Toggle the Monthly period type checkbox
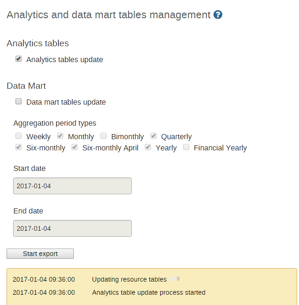The width and height of the screenshot is (299, 305). [60, 136]
